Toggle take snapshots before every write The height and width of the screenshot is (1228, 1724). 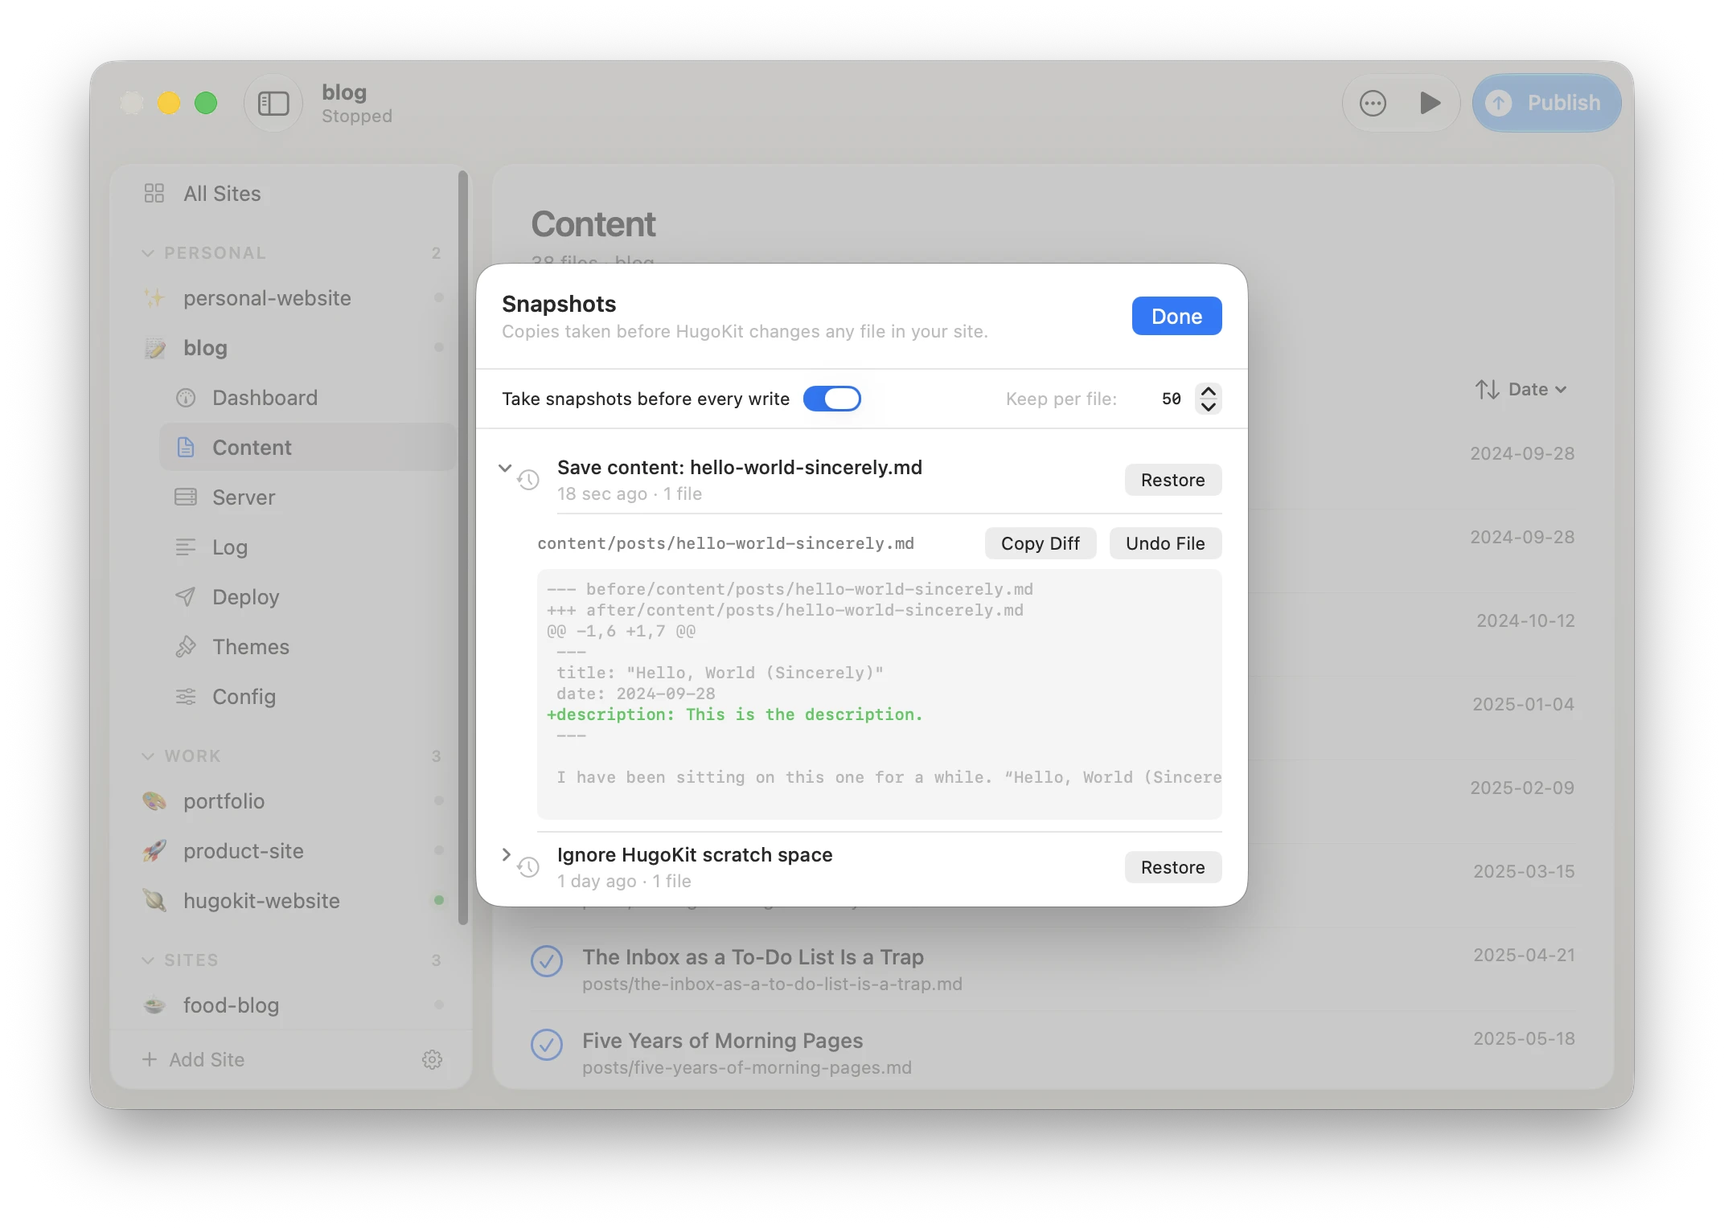coord(831,399)
